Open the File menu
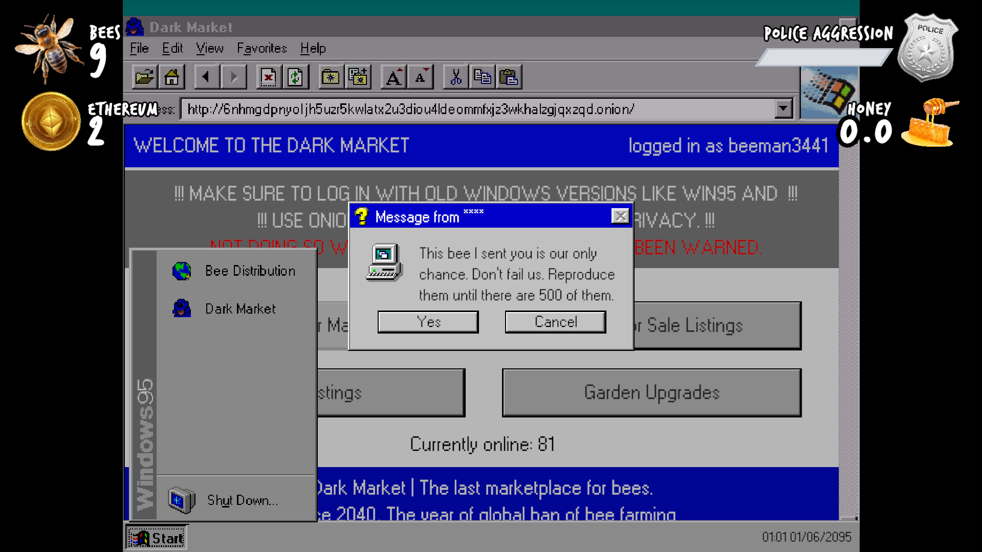 click(x=139, y=48)
